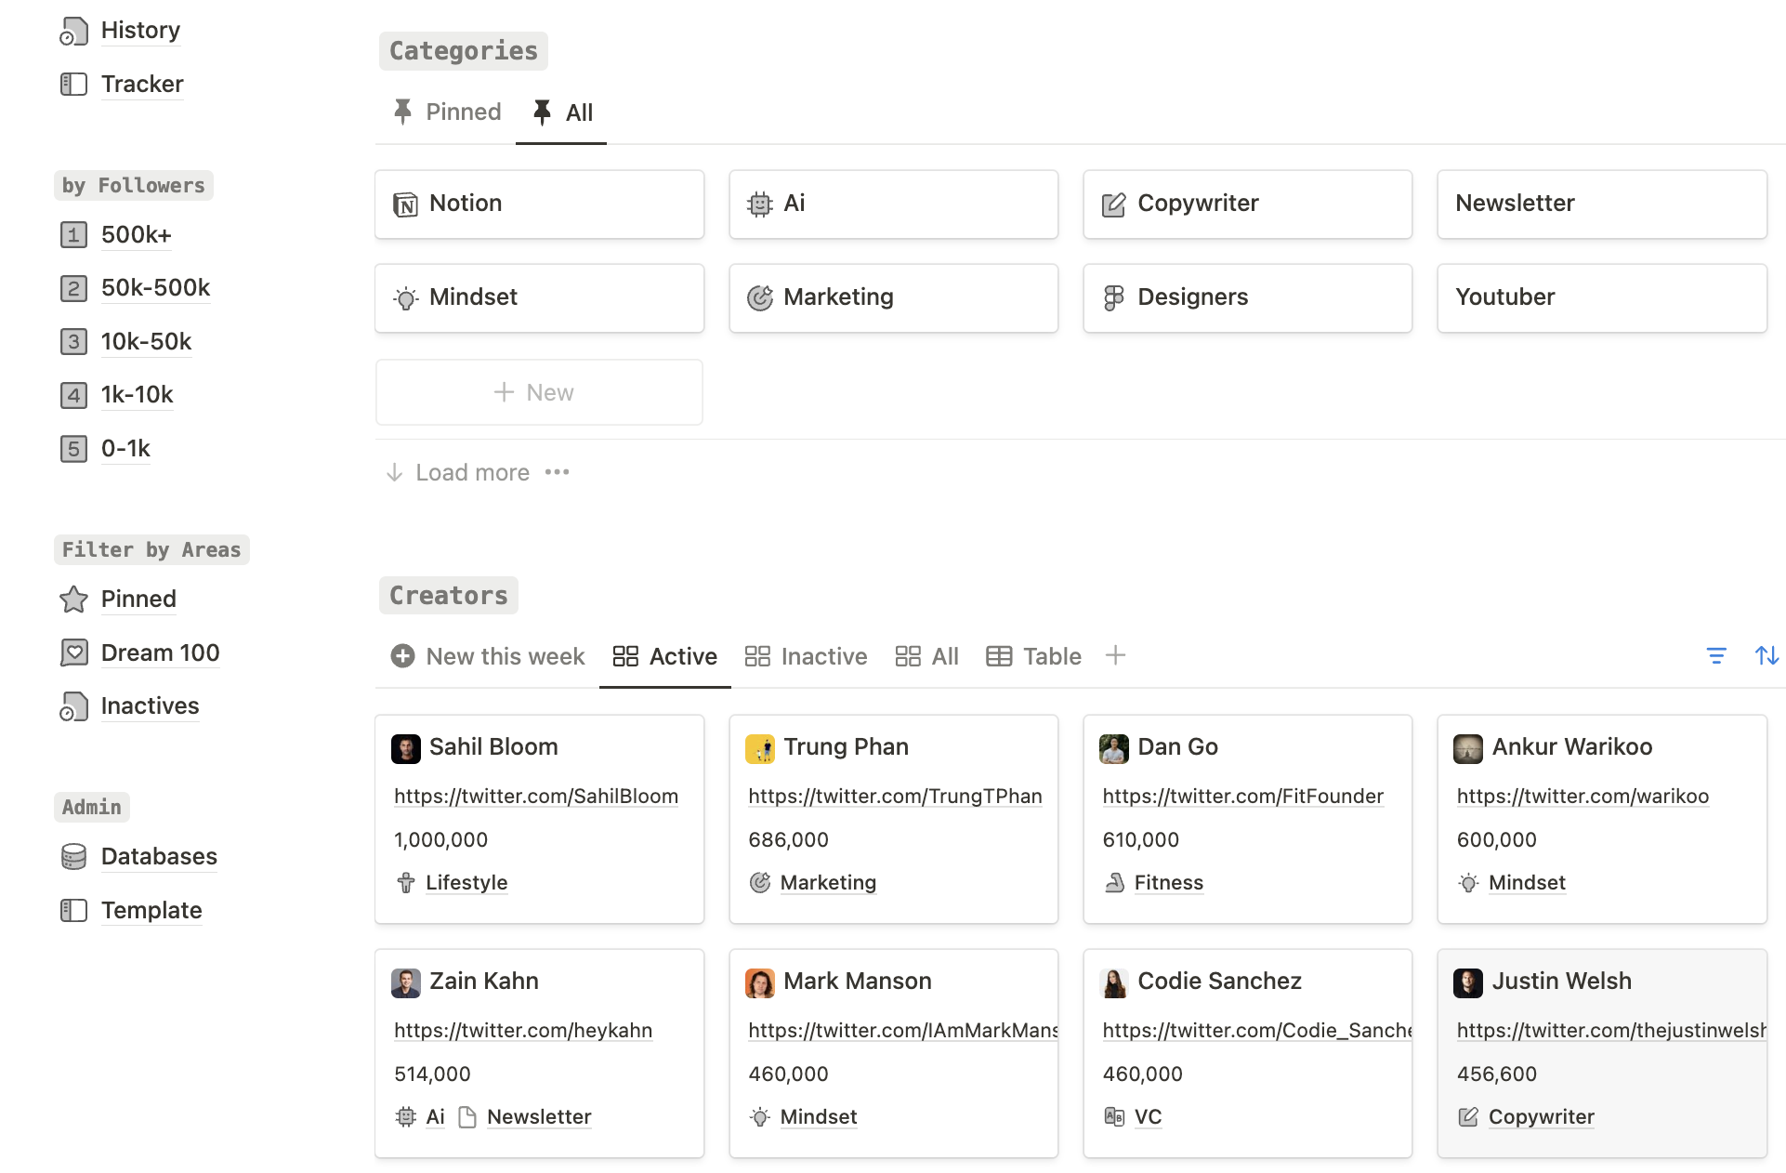Switch to the Pinned categories tab
This screenshot has height=1173, width=1786.
(446, 112)
